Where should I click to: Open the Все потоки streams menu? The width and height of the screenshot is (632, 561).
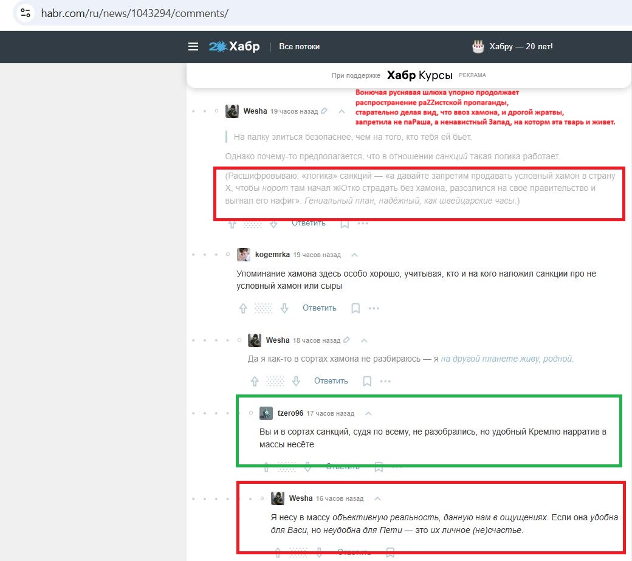point(299,47)
